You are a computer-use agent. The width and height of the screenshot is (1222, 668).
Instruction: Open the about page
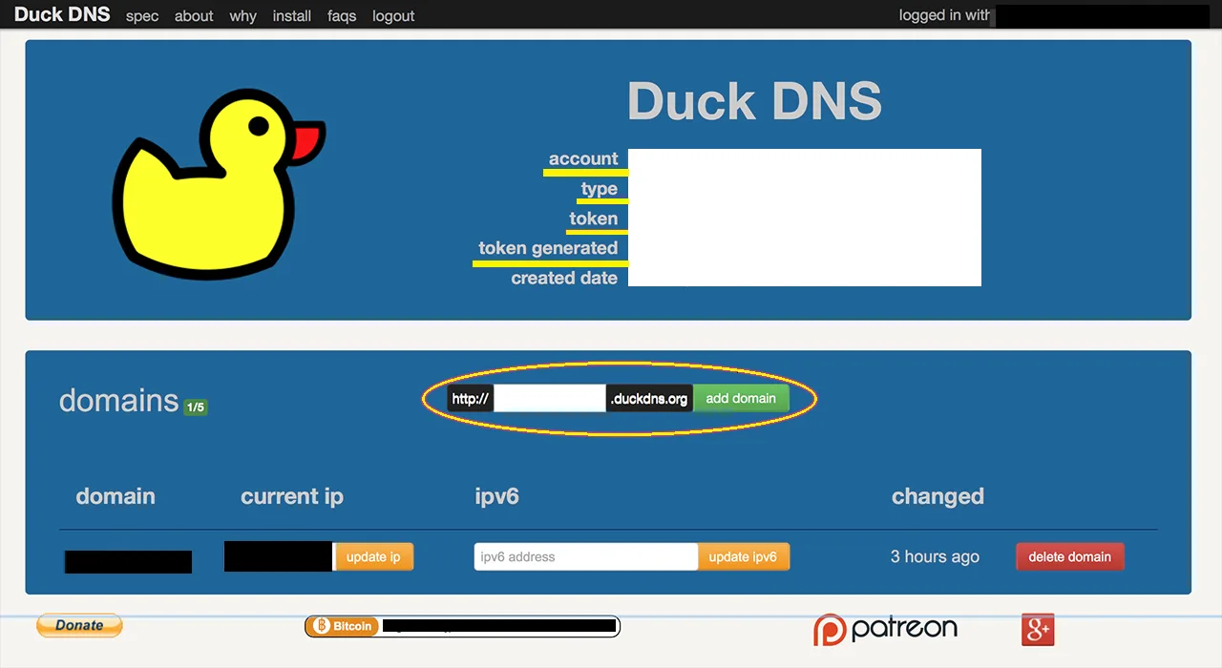pyautogui.click(x=194, y=16)
